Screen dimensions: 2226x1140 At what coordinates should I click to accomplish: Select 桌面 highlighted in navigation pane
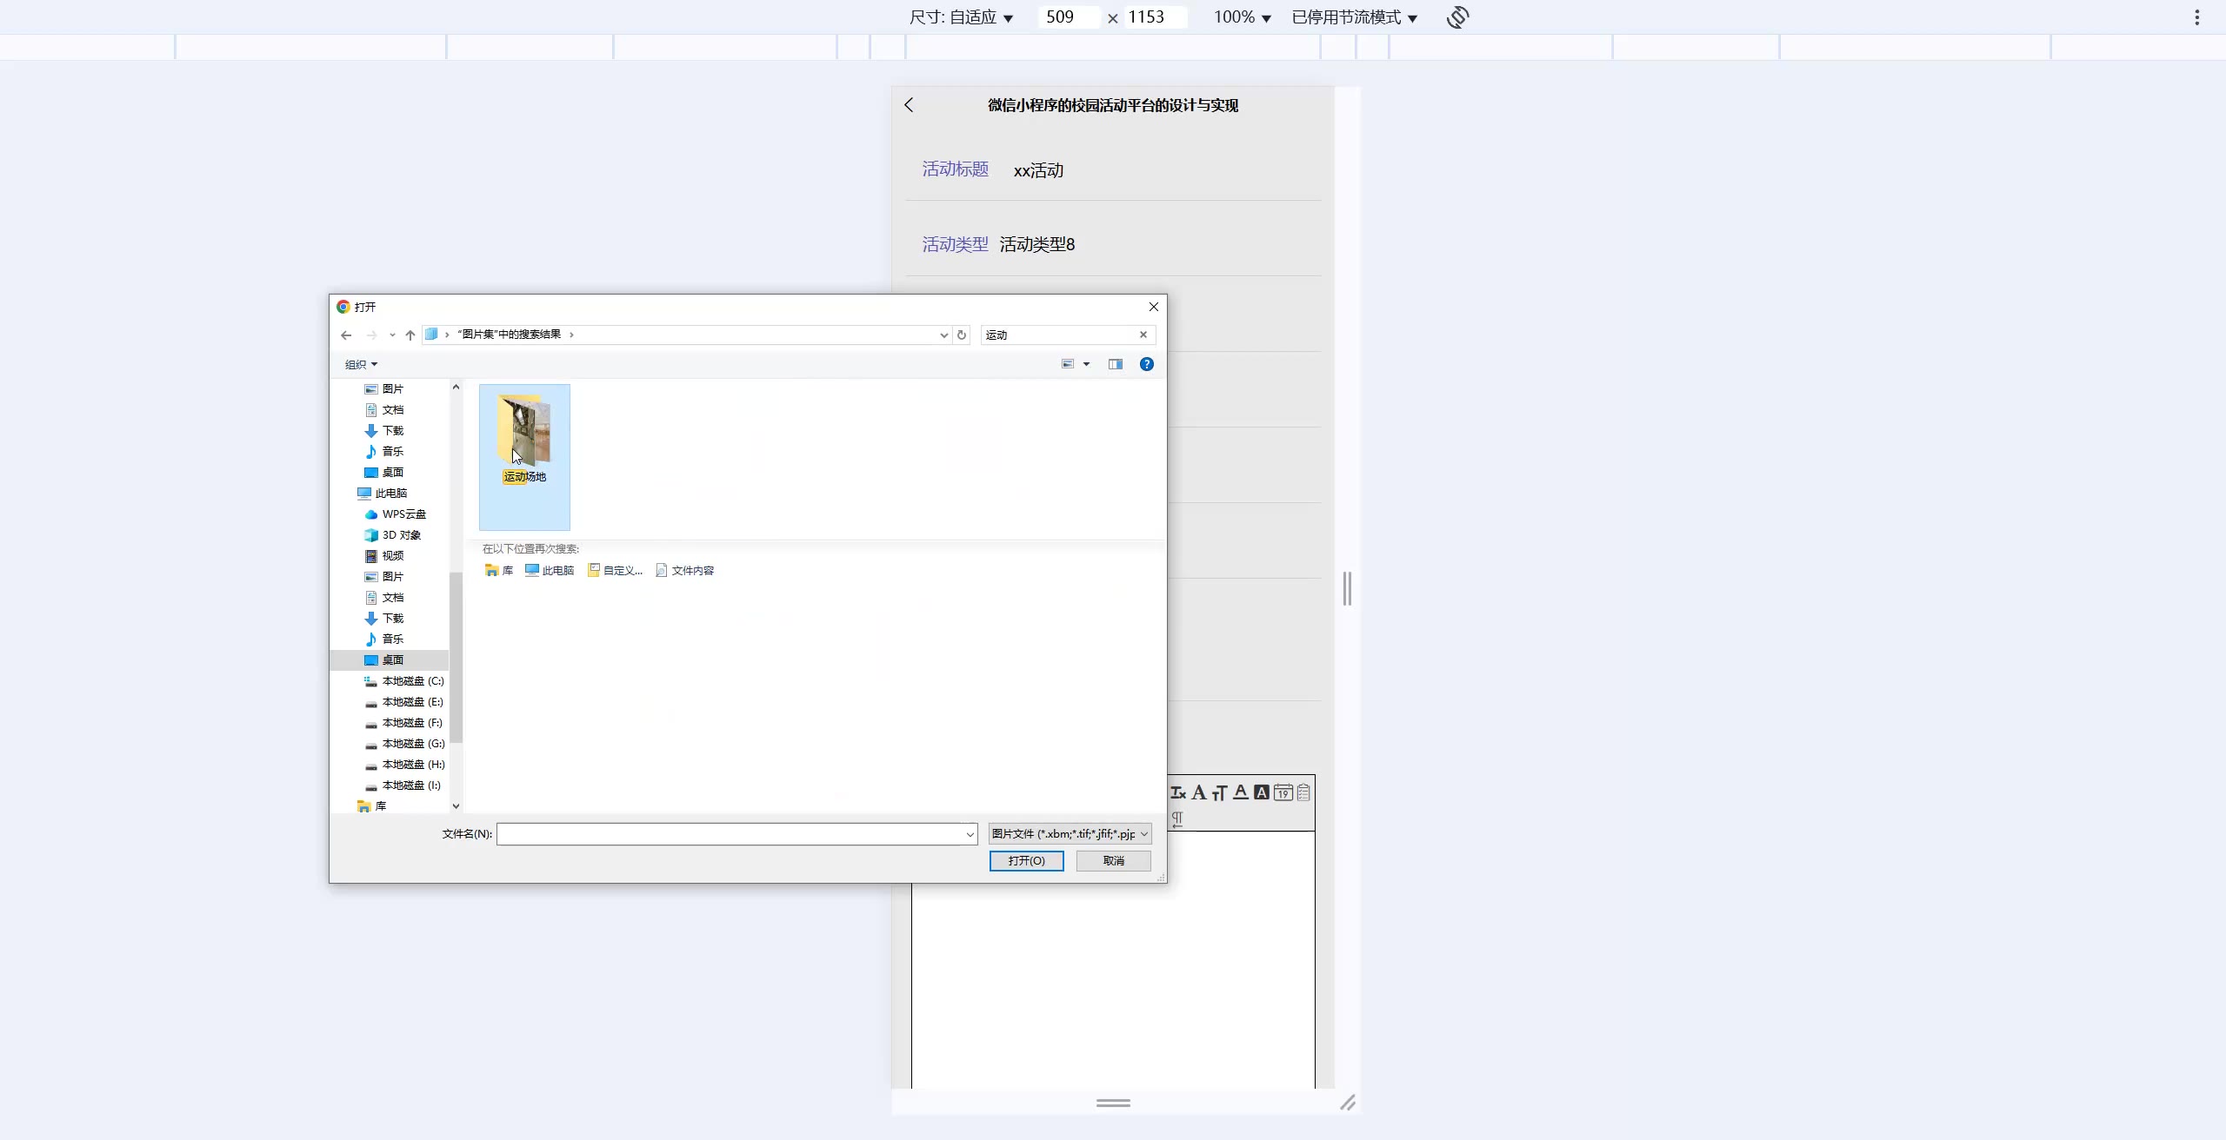pos(392,659)
